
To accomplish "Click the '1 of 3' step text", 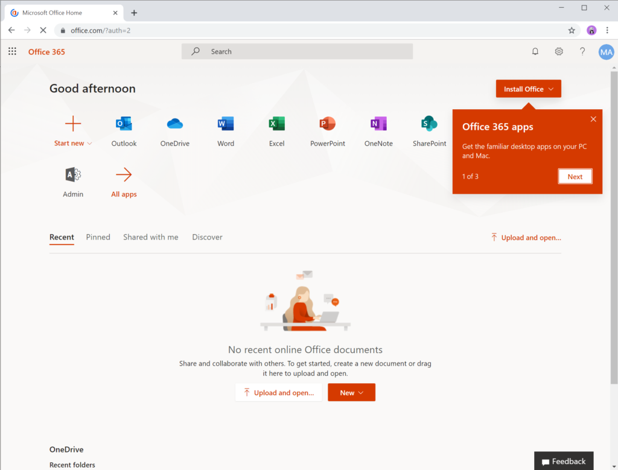I will pyautogui.click(x=470, y=177).
